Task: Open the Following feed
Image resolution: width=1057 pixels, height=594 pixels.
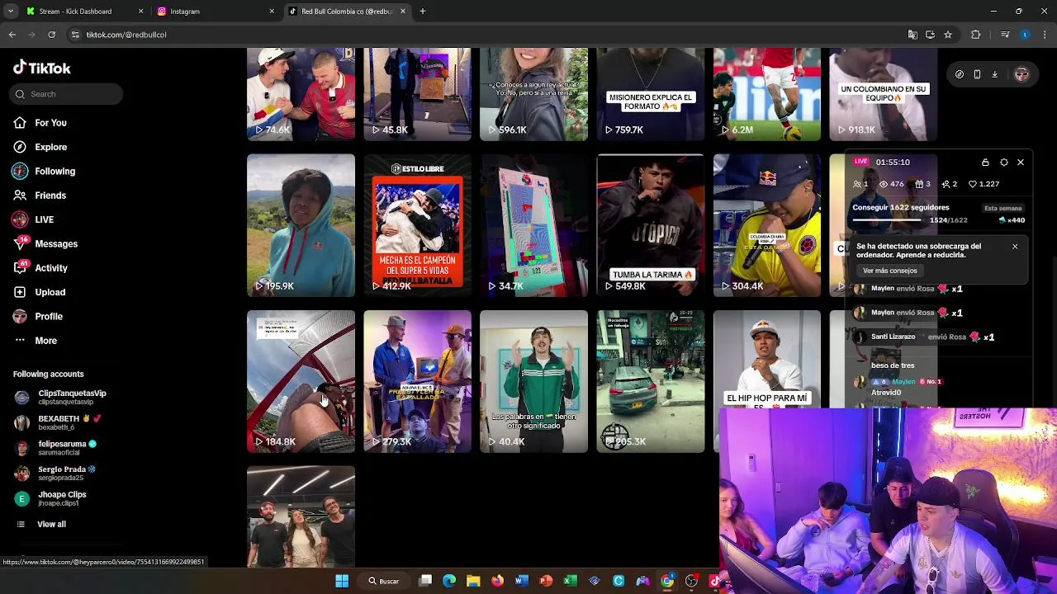Action: point(44,172)
